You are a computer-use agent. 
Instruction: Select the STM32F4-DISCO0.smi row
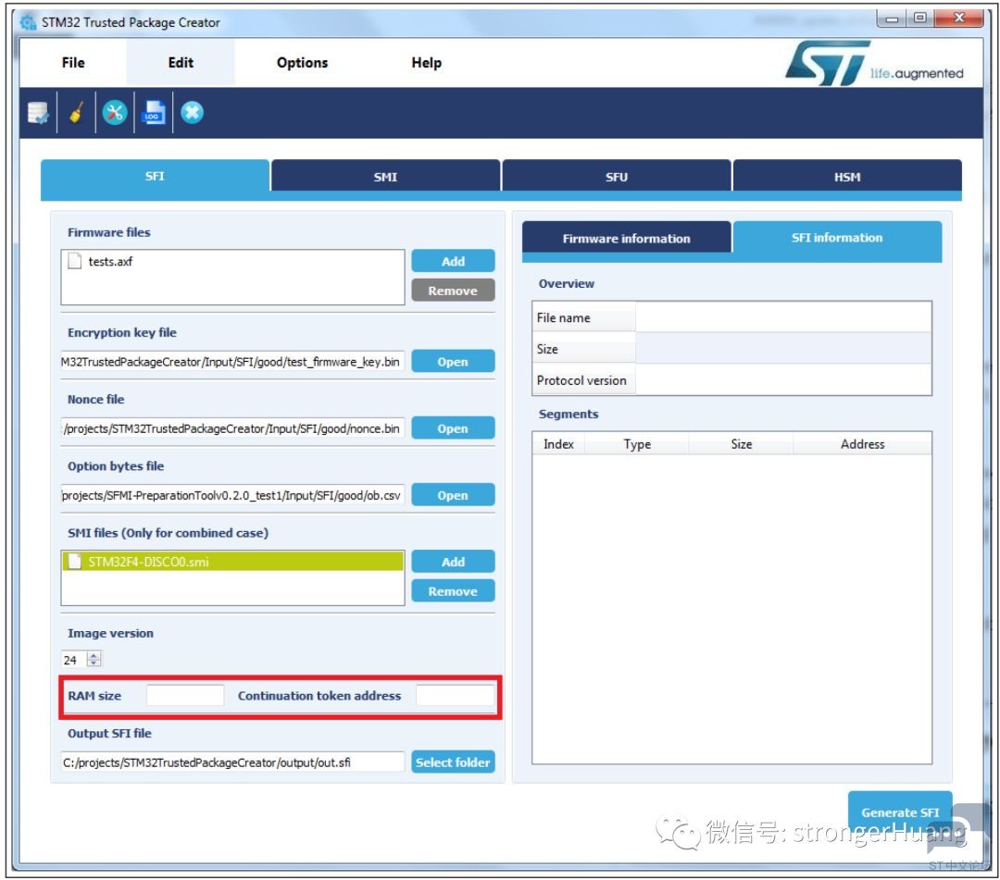pyautogui.click(x=232, y=562)
